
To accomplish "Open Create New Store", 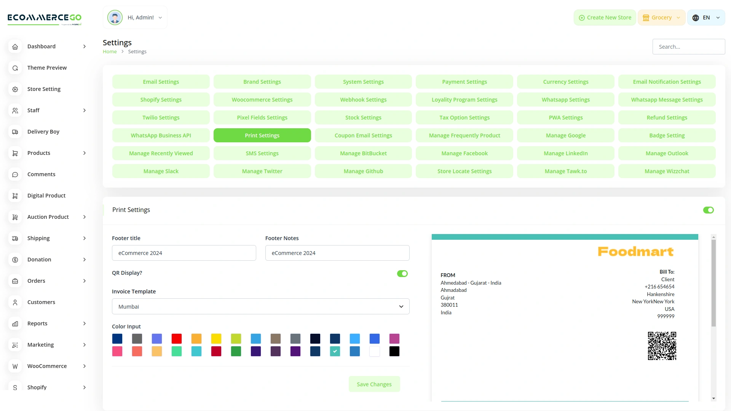I will tap(605, 17).
